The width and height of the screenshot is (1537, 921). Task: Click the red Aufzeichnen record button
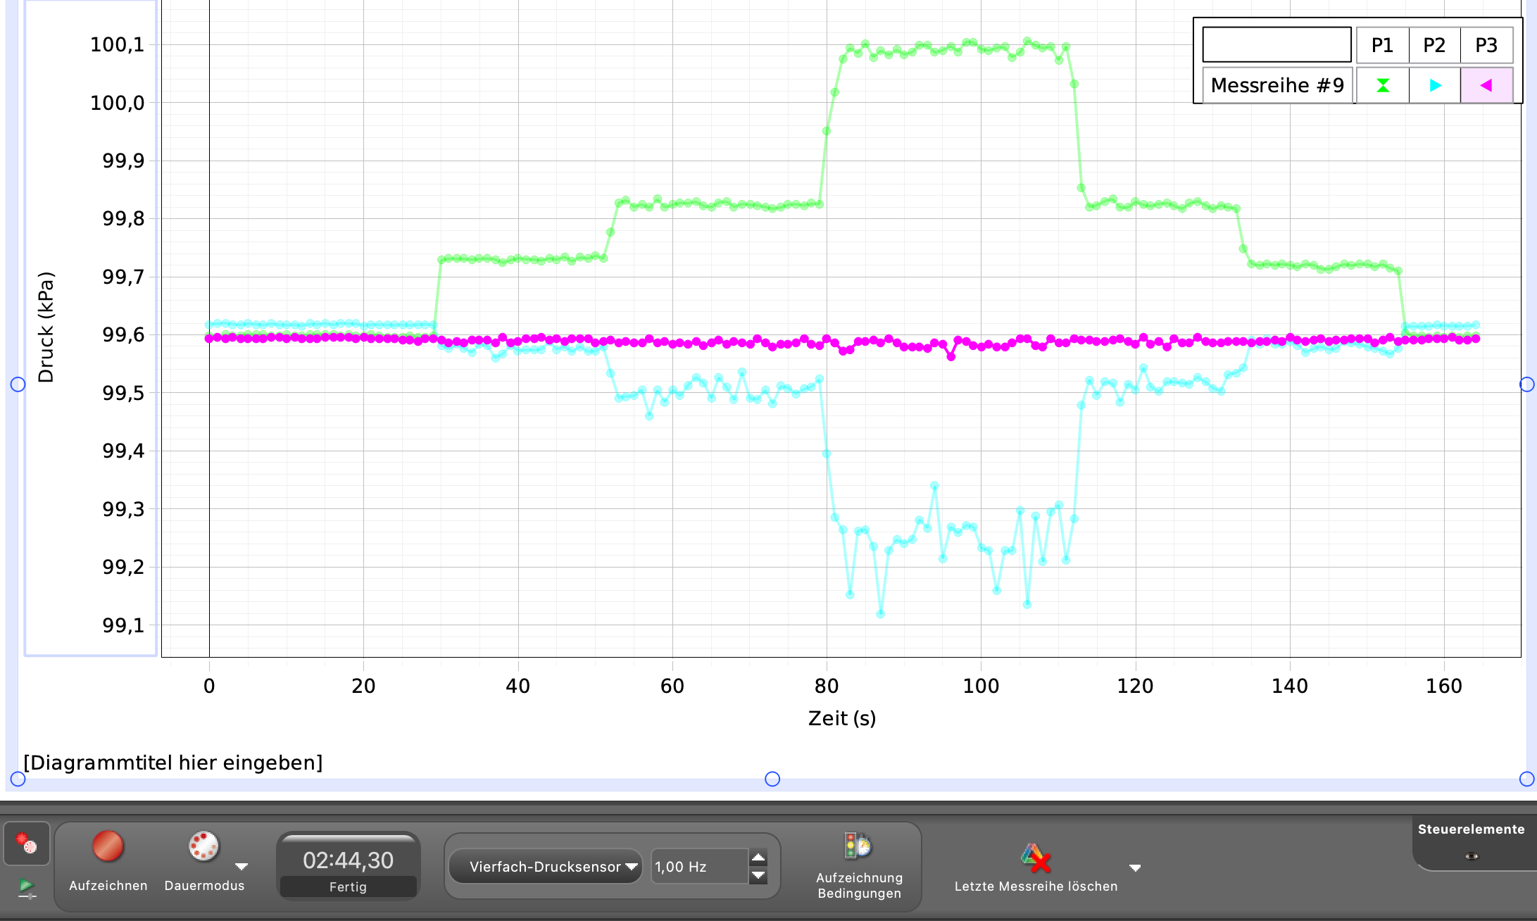pos(108,846)
